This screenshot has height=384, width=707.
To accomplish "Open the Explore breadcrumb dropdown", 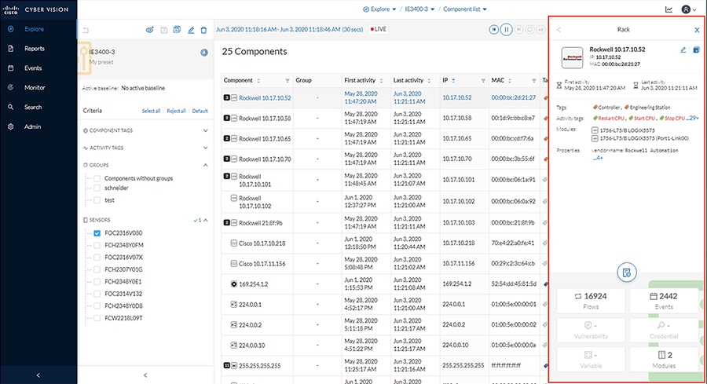I will coord(379,9).
